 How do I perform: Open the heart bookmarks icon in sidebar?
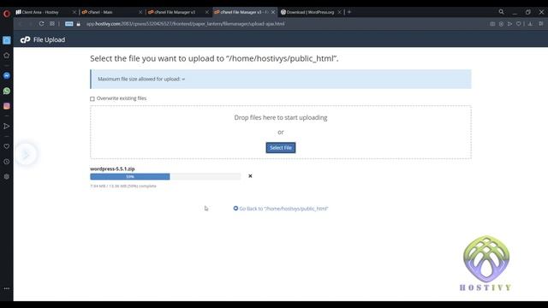point(7,146)
